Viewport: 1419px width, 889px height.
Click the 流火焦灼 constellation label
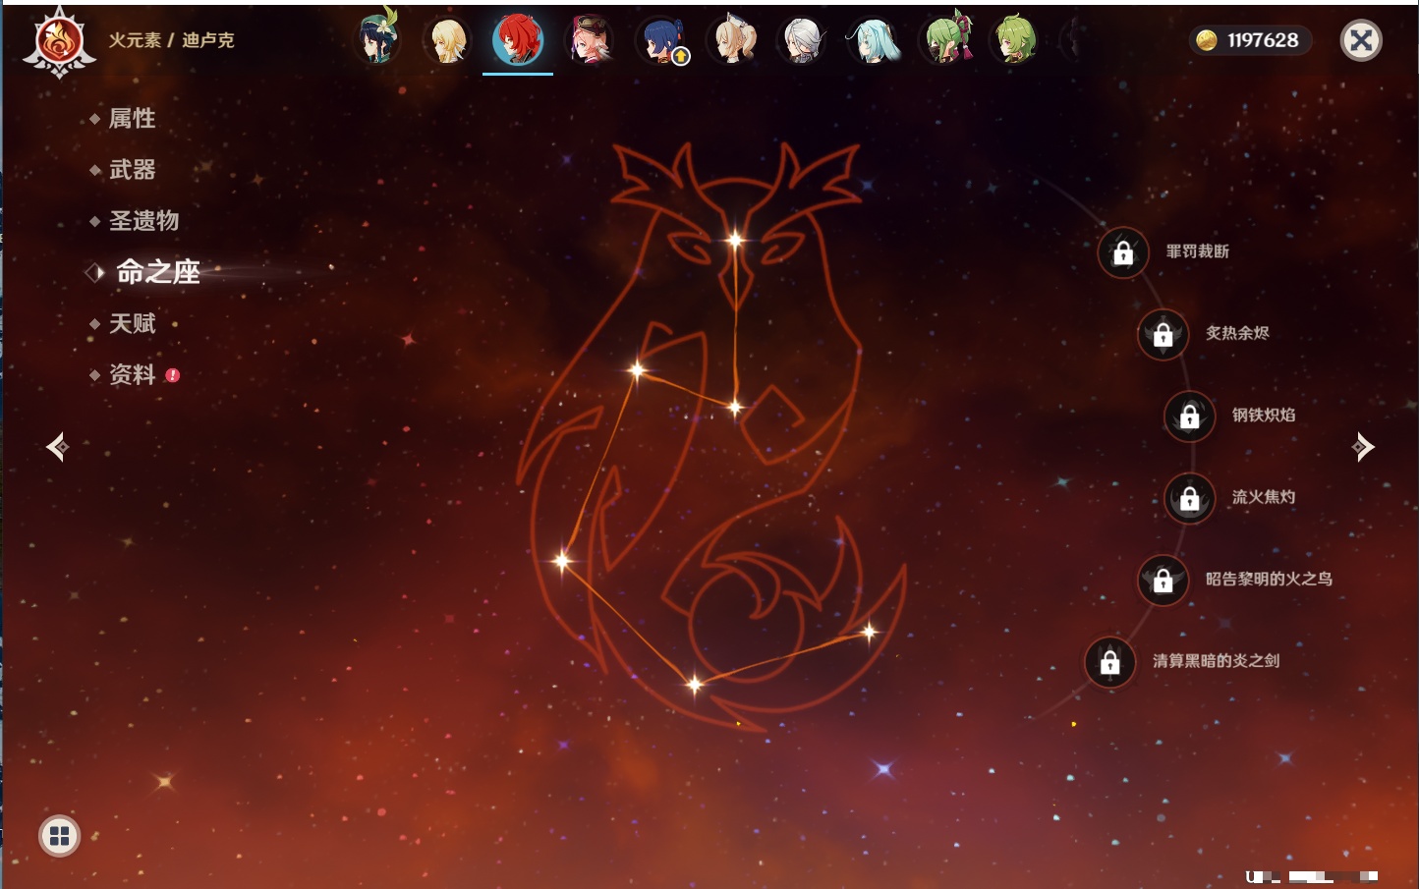tap(1264, 497)
